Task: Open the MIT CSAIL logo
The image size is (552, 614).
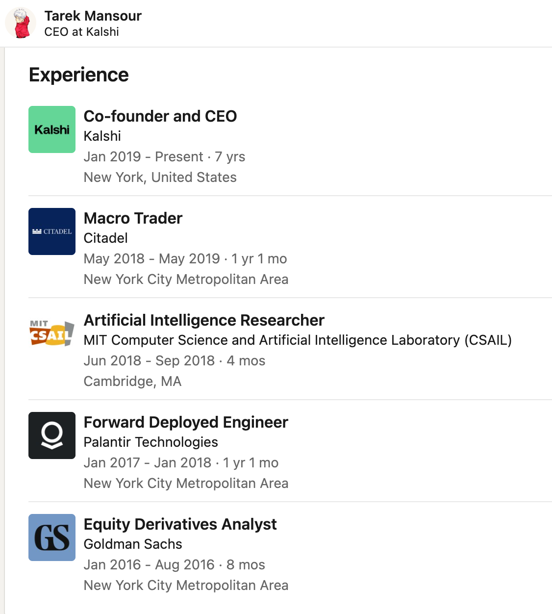Action: pyautogui.click(x=52, y=333)
